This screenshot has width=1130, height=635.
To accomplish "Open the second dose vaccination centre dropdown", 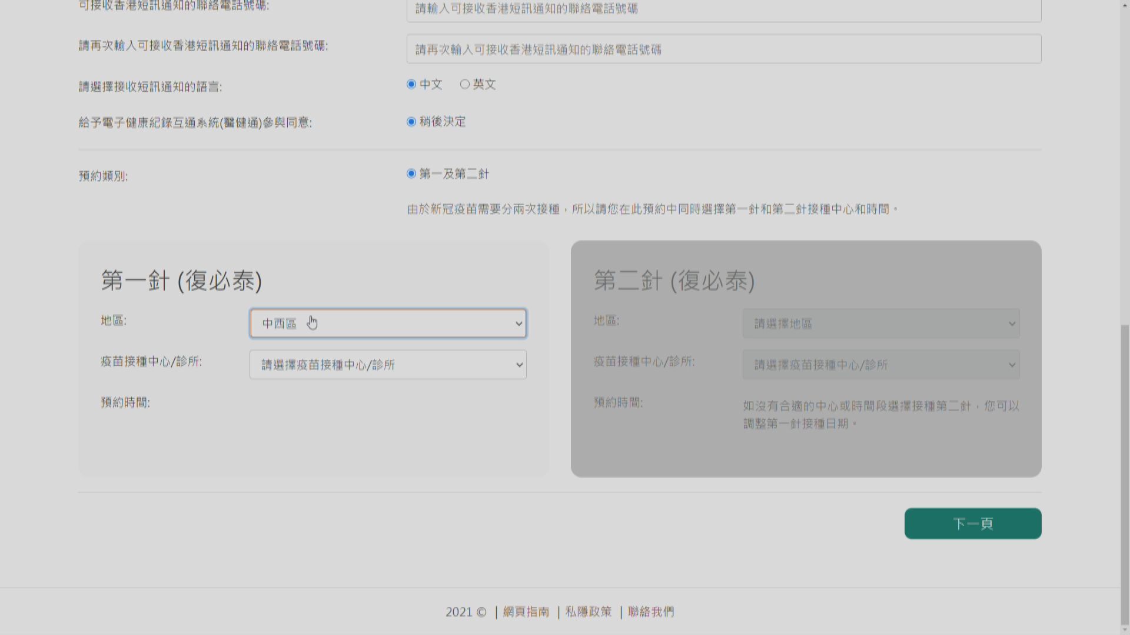I will tap(881, 365).
